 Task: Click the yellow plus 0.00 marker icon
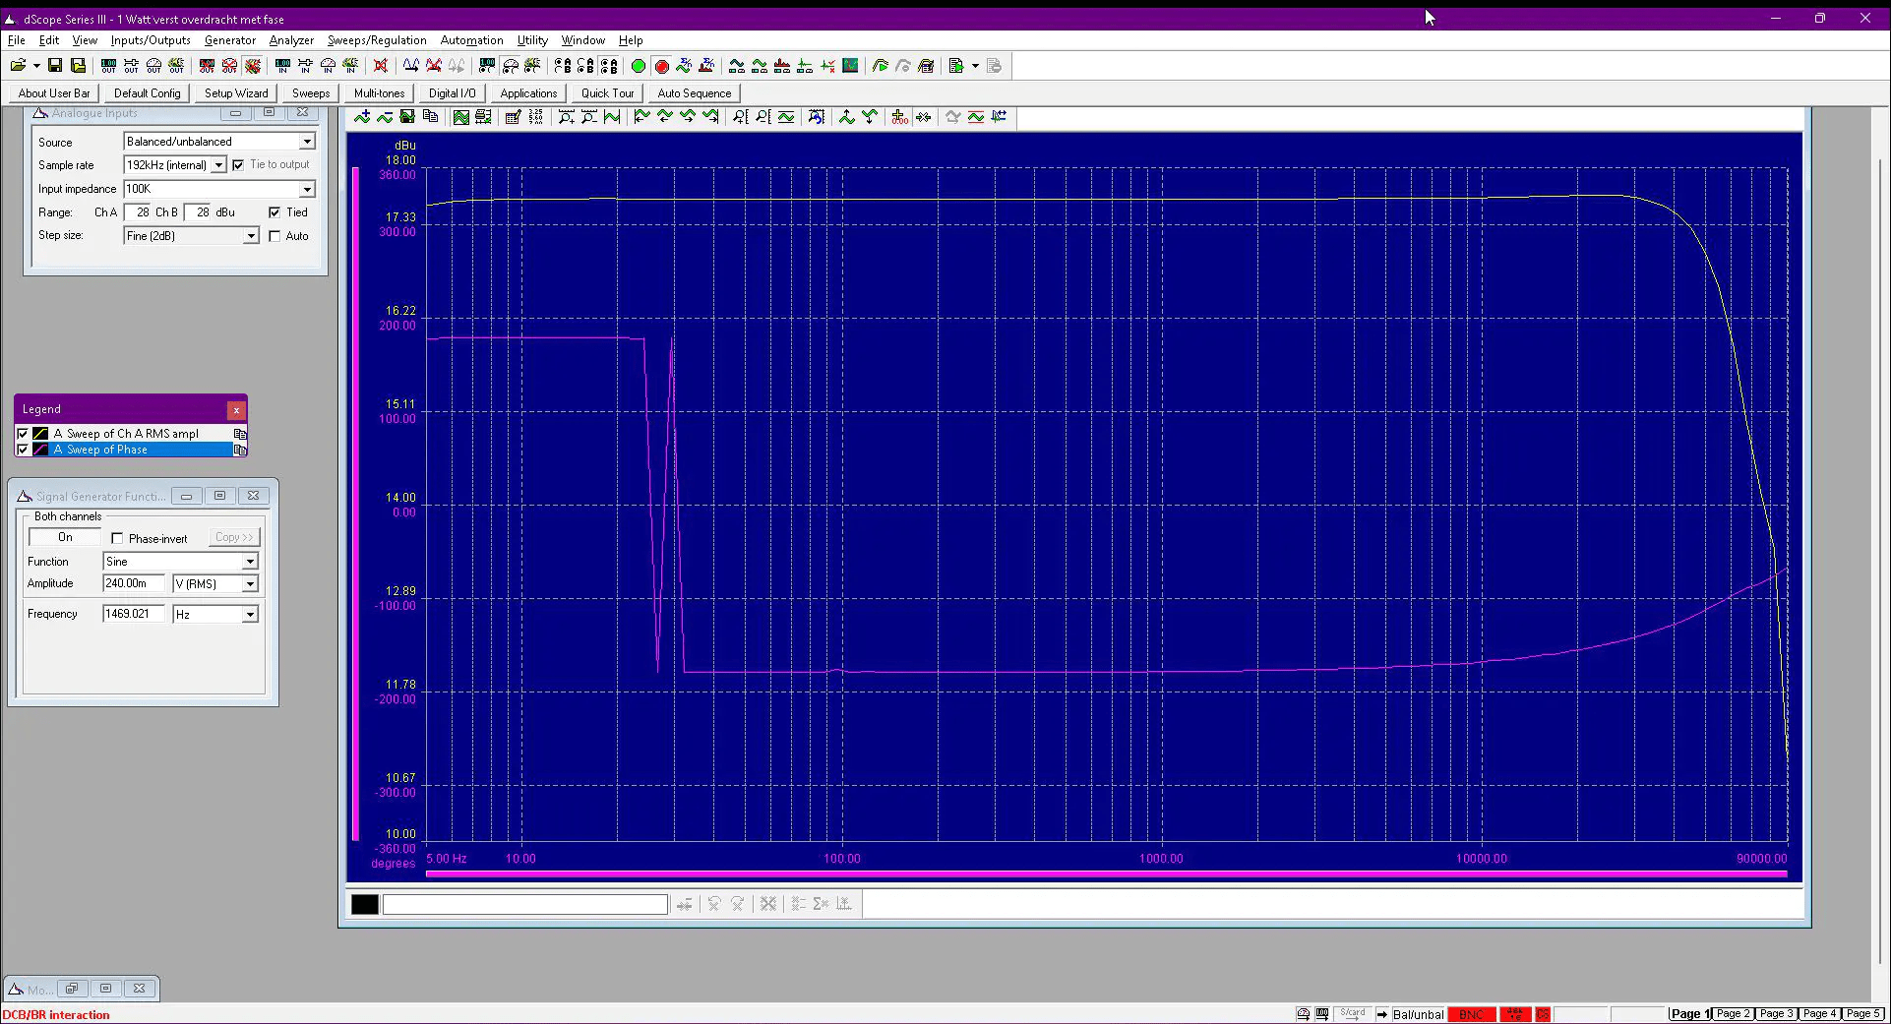tap(900, 117)
